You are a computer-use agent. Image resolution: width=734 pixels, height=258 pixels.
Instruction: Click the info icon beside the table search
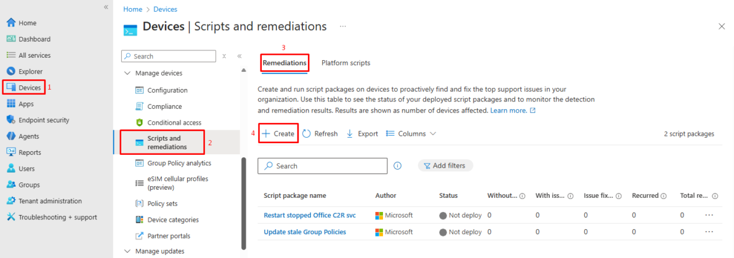point(397,165)
